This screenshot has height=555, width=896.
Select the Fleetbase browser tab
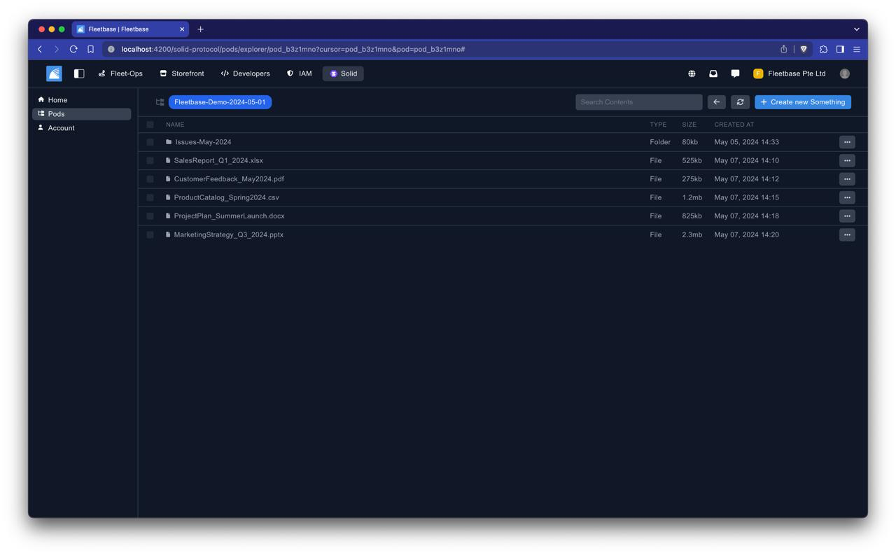(130, 29)
